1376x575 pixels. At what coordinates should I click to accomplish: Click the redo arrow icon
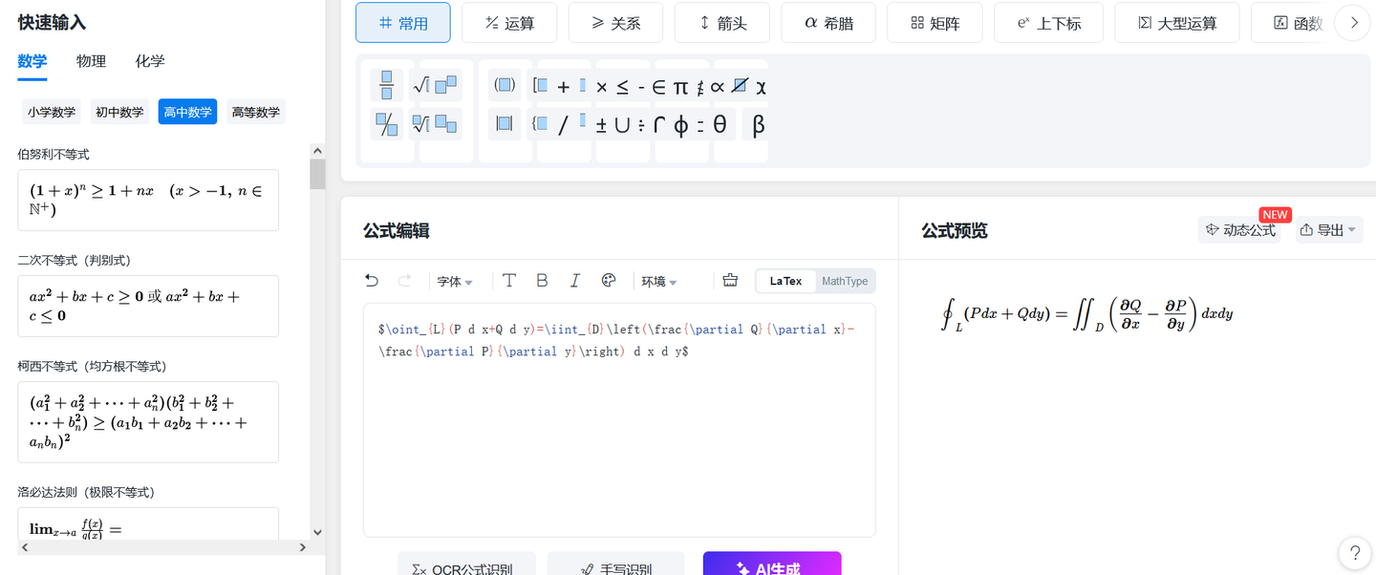point(404,281)
